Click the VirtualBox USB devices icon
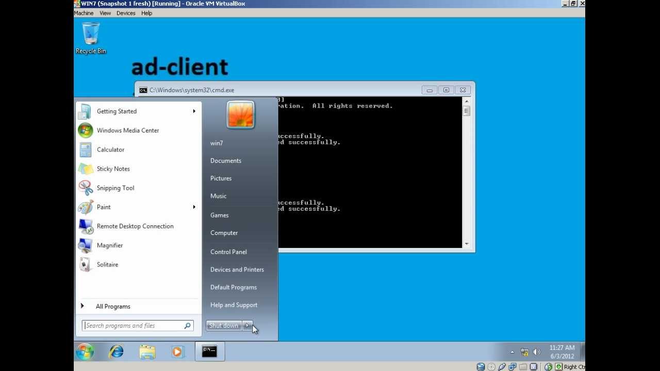Screen dimensions: 660x371 502,367
